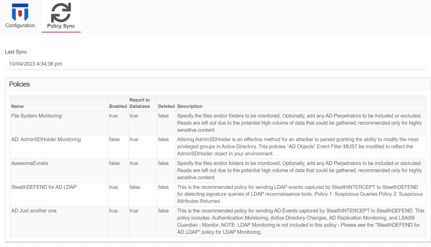The height and width of the screenshot is (247, 431).
Task: Click the Policies panel heading
Action: pos(20,84)
